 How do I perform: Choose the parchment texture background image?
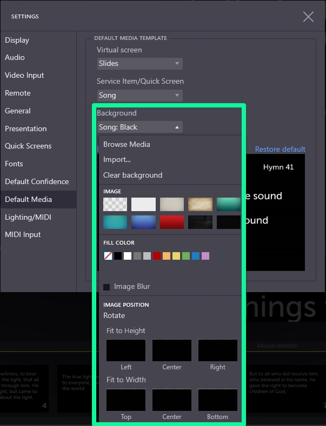click(x=200, y=204)
